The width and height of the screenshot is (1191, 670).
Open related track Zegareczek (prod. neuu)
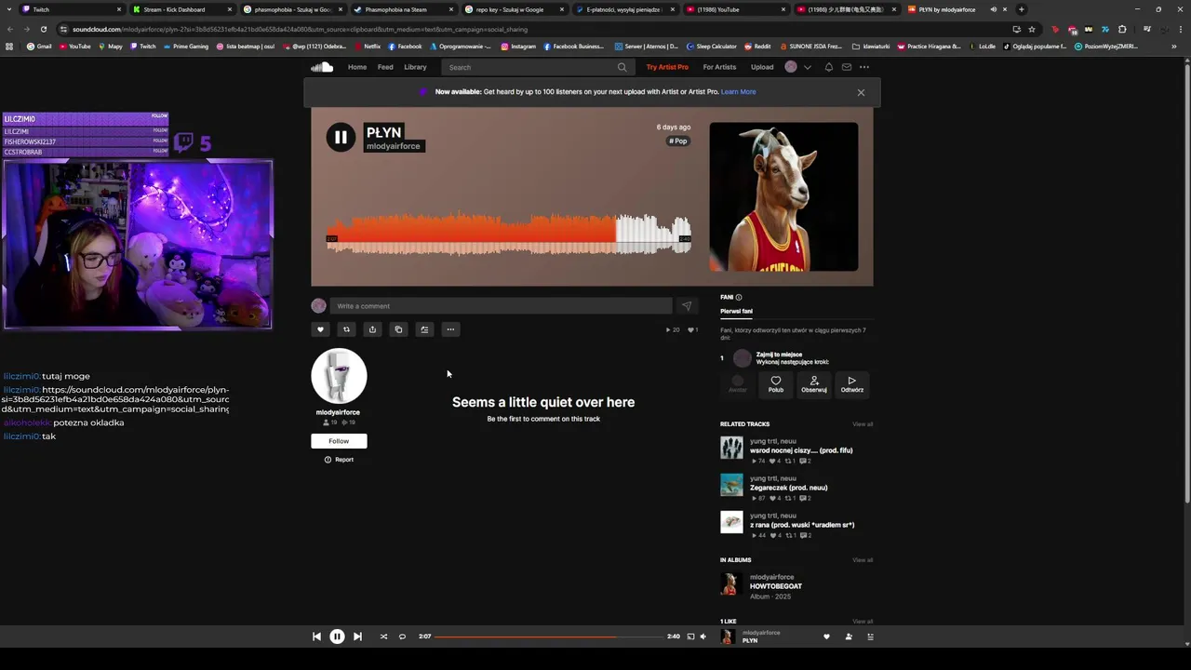[788, 488]
